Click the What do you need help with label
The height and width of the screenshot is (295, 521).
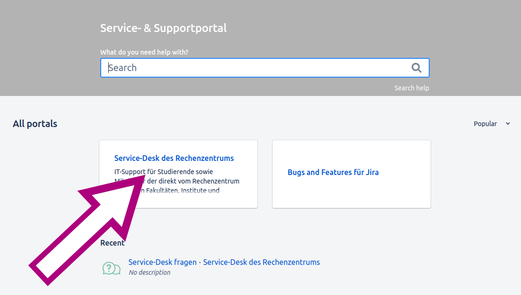point(144,52)
